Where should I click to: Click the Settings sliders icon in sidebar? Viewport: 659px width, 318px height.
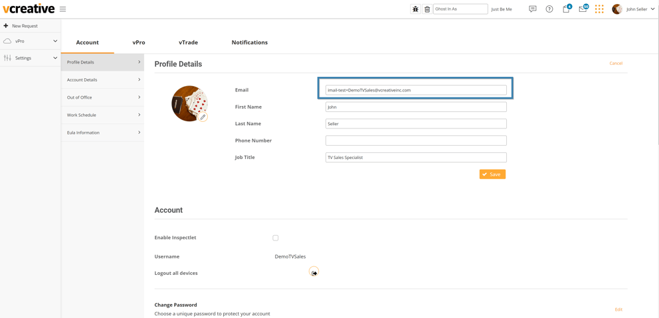pos(7,58)
